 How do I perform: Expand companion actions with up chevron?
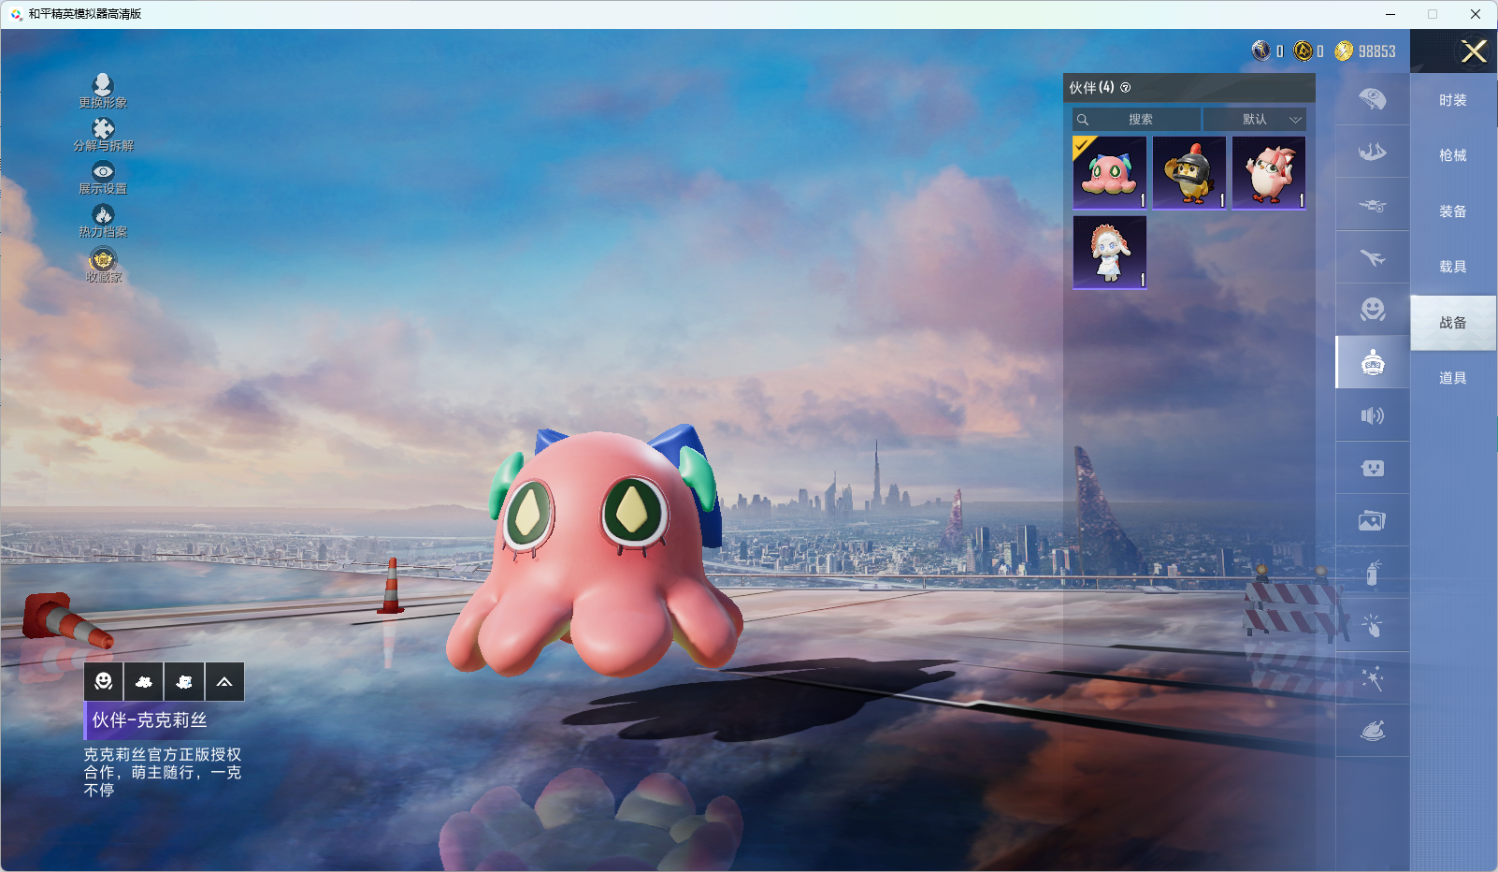point(224,682)
